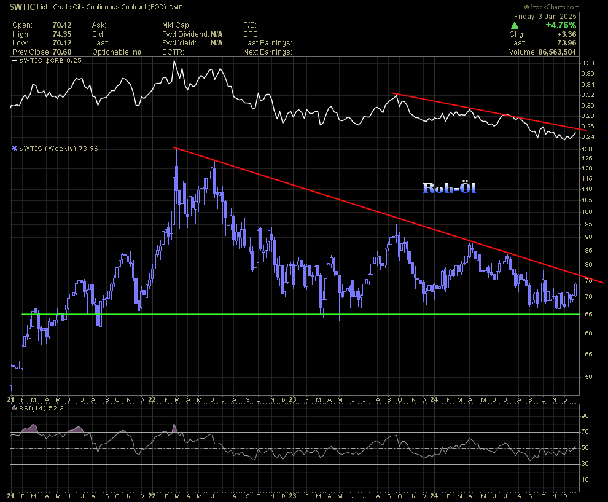Click the 'Bid:' label
Image resolution: width=608 pixels, height=502 pixels.
point(98,34)
